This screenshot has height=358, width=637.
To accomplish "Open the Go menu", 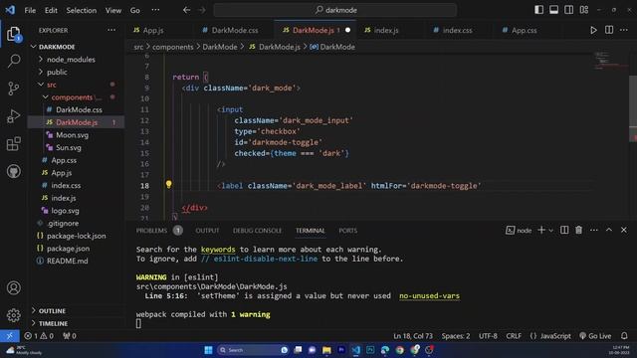I will [135, 10].
